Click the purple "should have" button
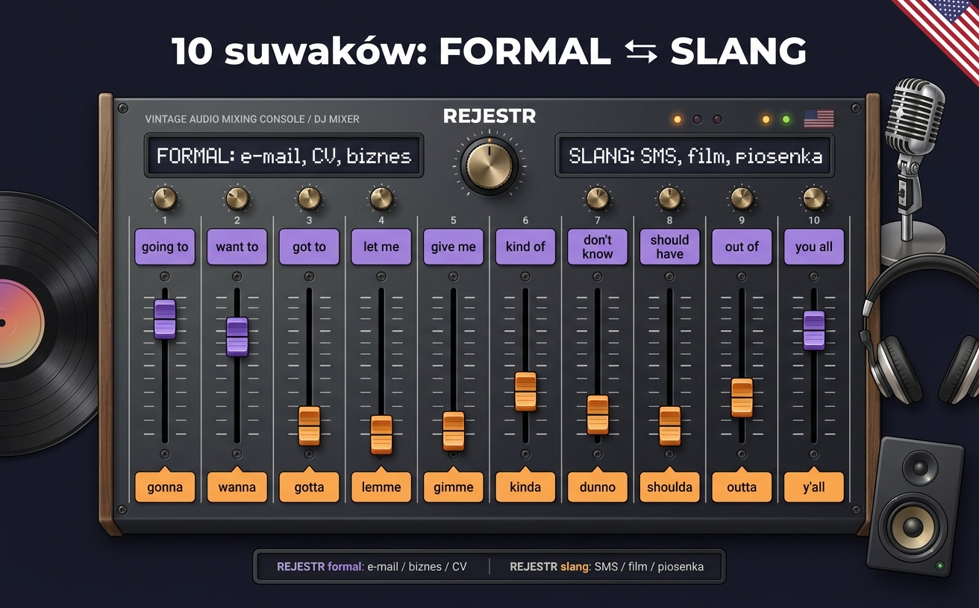 tap(670, 247)
